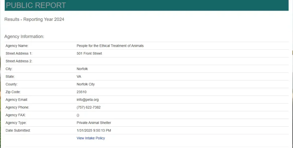
Task: Select the state value 'VA'
Action: click(79, 76)
